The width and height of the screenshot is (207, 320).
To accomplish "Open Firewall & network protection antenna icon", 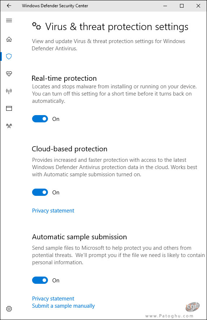I will click(9, 91).
